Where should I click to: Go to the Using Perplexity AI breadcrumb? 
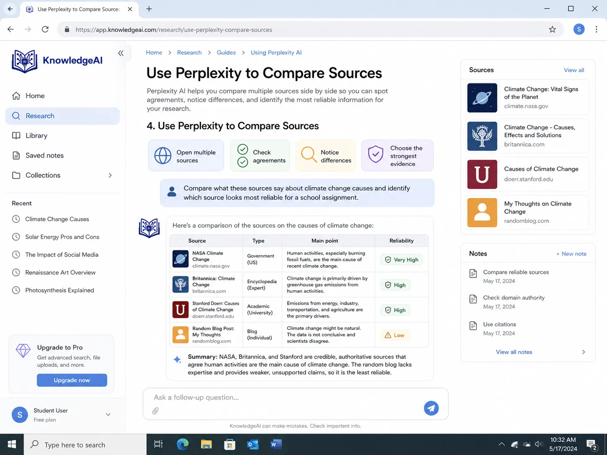coord(276,52)
